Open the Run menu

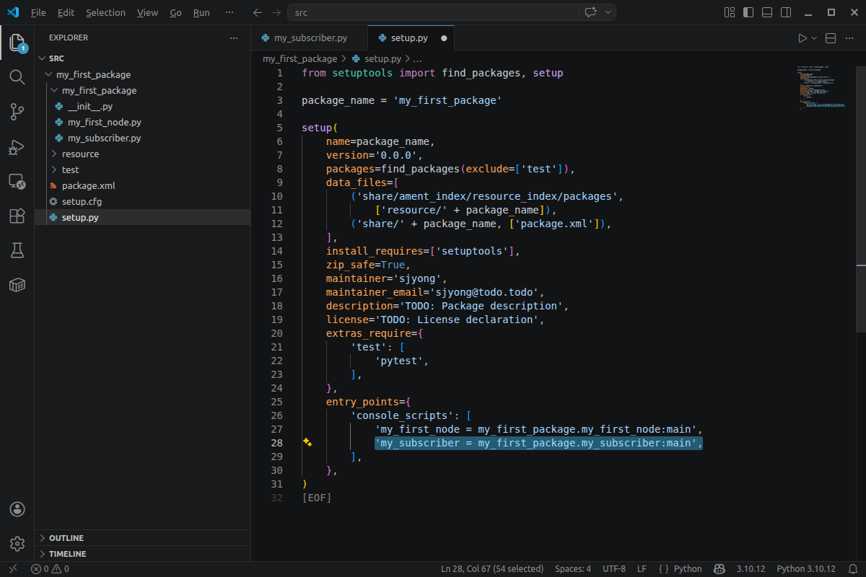click(202, 12)
